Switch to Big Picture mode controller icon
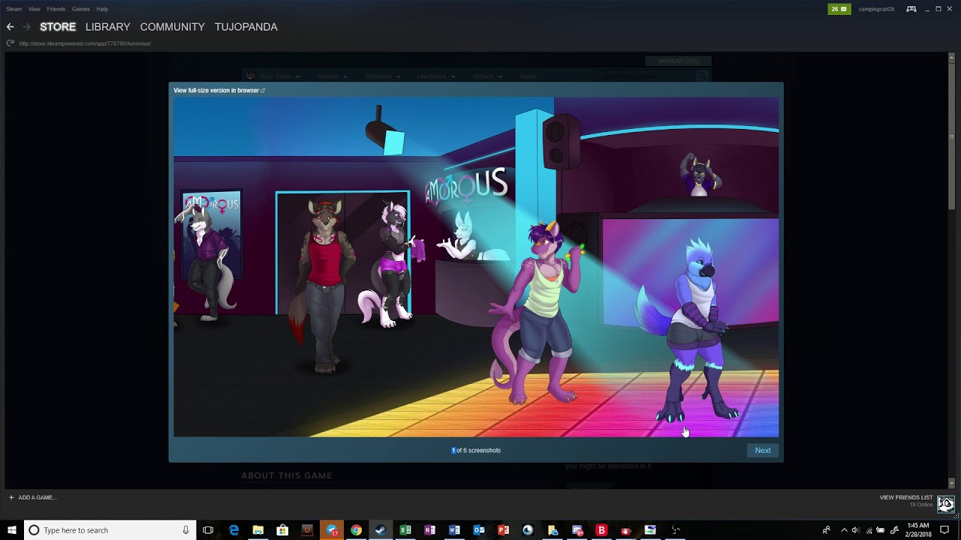The height and width of the screenshot is (540, 961). click(911, 9)
